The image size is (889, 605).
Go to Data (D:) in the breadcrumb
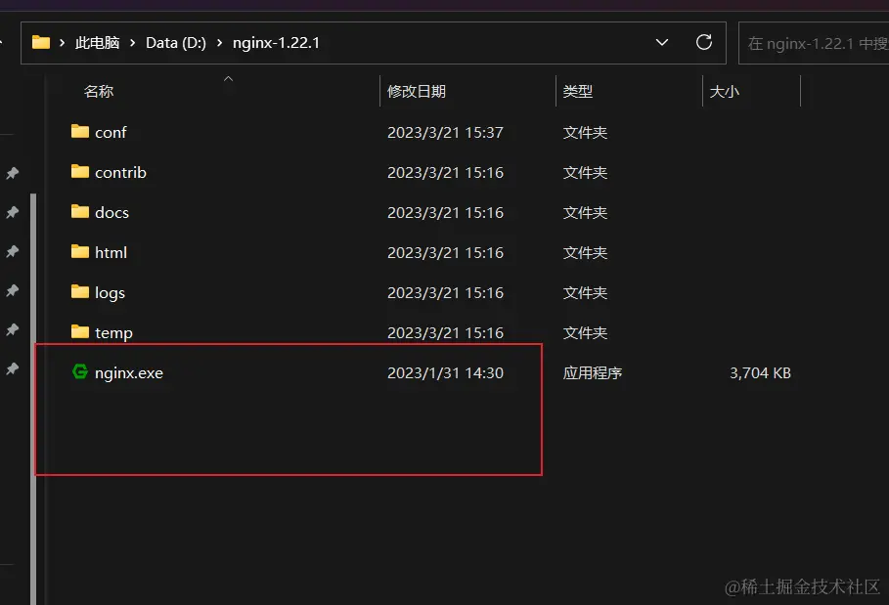(x=176, y=42)
